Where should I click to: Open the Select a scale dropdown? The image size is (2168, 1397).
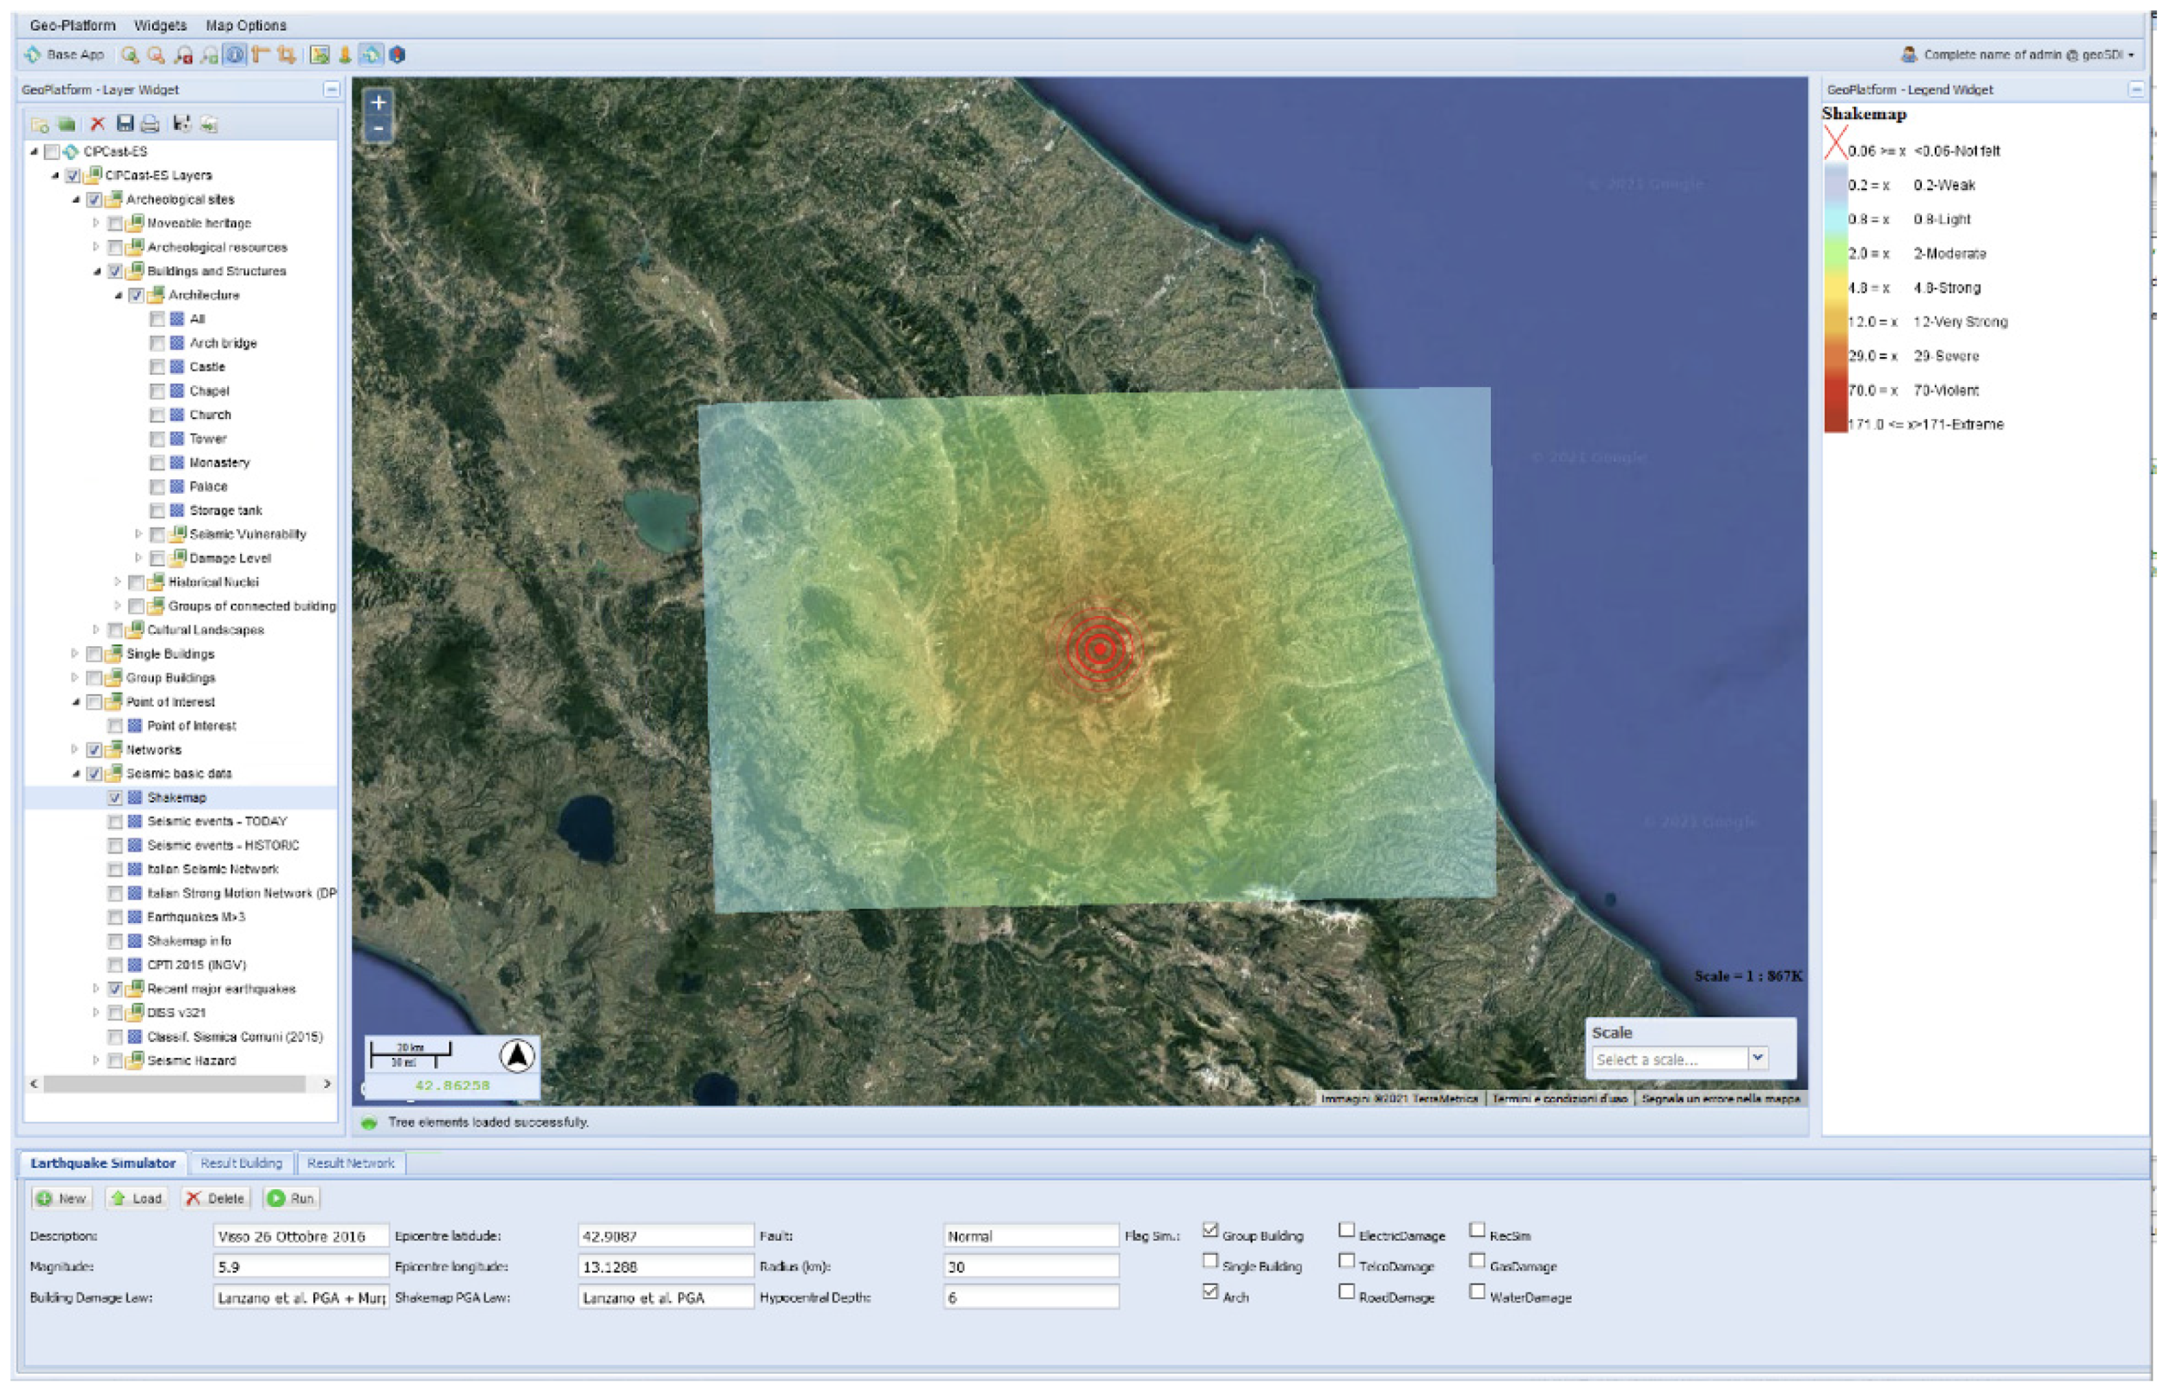(x=1757, y=1059)
